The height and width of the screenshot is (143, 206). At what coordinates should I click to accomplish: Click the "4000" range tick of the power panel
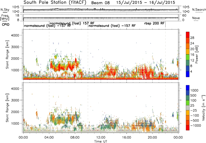[15, 35]
